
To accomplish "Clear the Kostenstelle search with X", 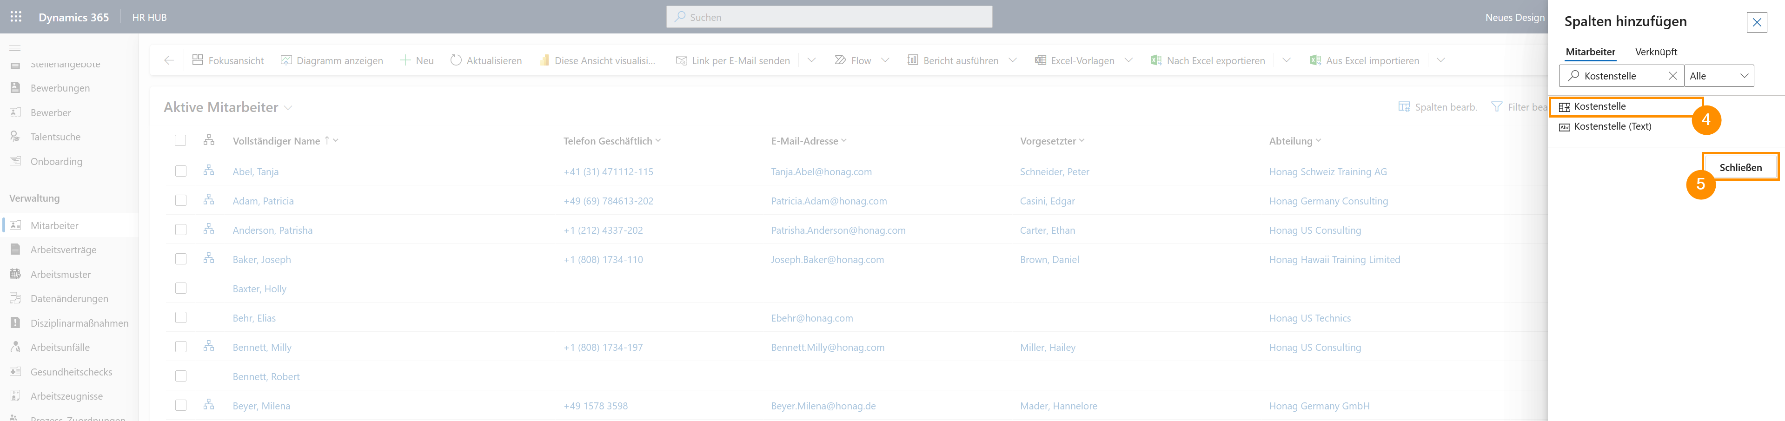I will click(x=1672, y=76).
